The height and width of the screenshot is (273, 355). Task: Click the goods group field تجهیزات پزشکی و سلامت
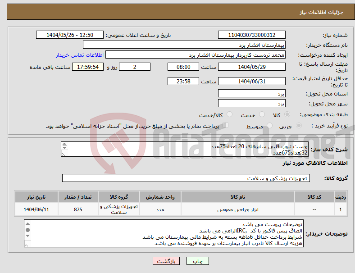186,178
